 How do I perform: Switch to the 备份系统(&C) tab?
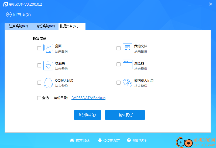click(x=45, y=26)
